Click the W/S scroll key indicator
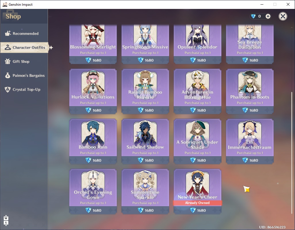Viewport: 295px width, 230px height. pos(6,221)
